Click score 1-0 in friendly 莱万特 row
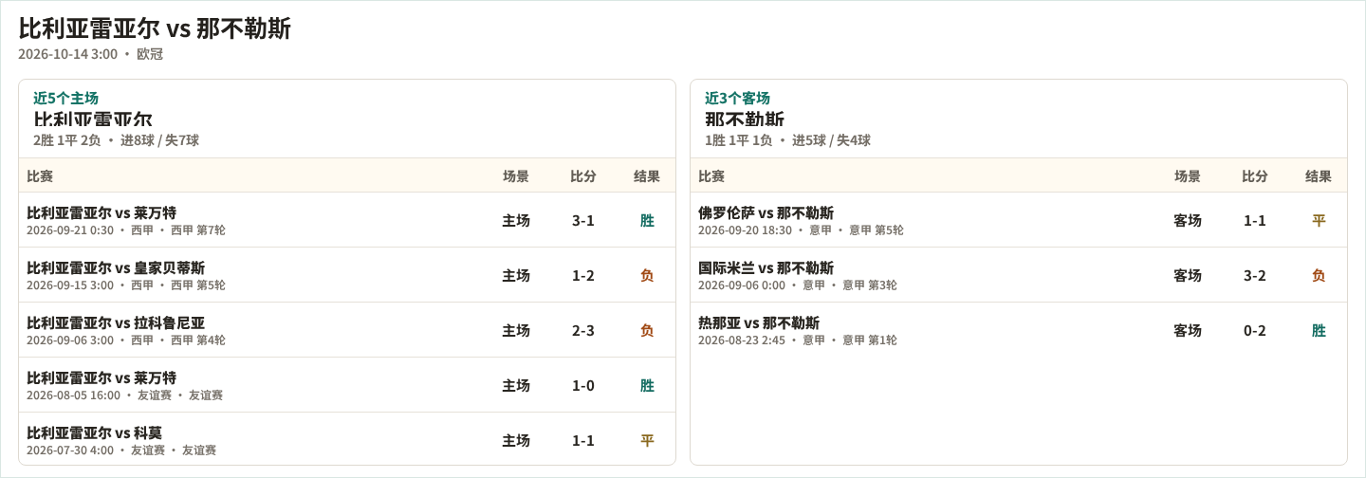Screen dimensions: 1366x478 (583, 386)
